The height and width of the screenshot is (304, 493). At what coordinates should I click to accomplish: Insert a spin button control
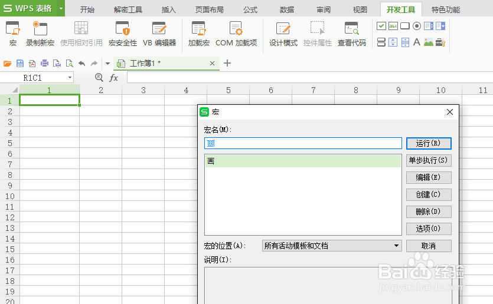pyautogui.click(x=393, y=42)
